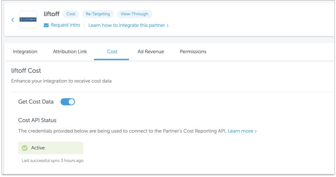336x177 pixels.
Task: Click the Re-Targeting tag badge
Action: point(98,14)
